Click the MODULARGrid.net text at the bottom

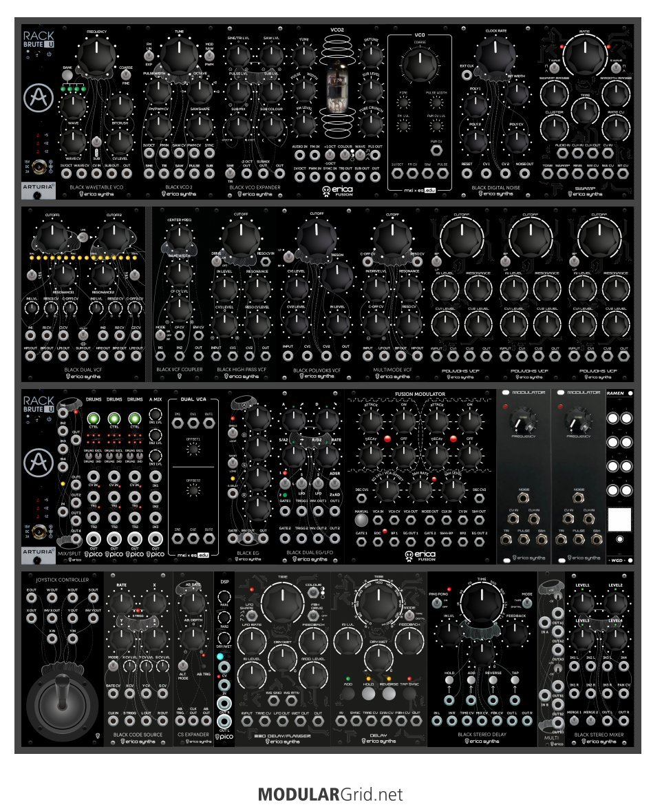pyautogui.click(x=330, y=794)
